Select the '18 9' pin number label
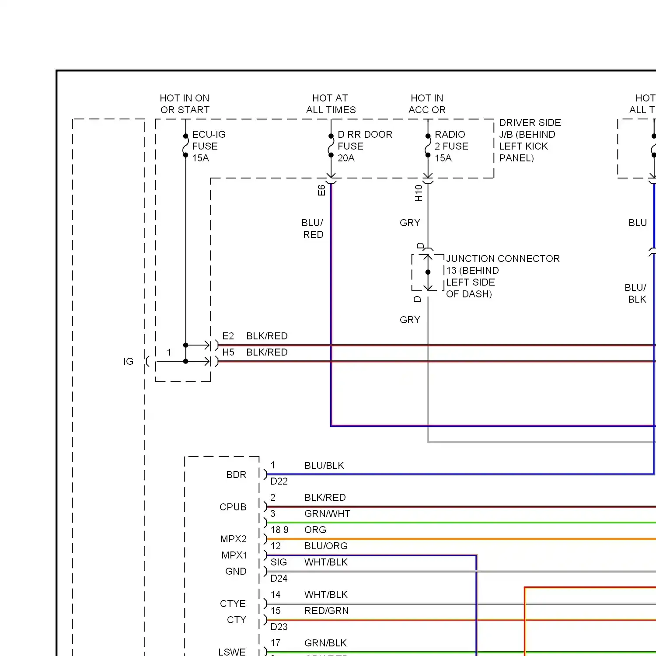The image size is (656, 656). (279, 530)
